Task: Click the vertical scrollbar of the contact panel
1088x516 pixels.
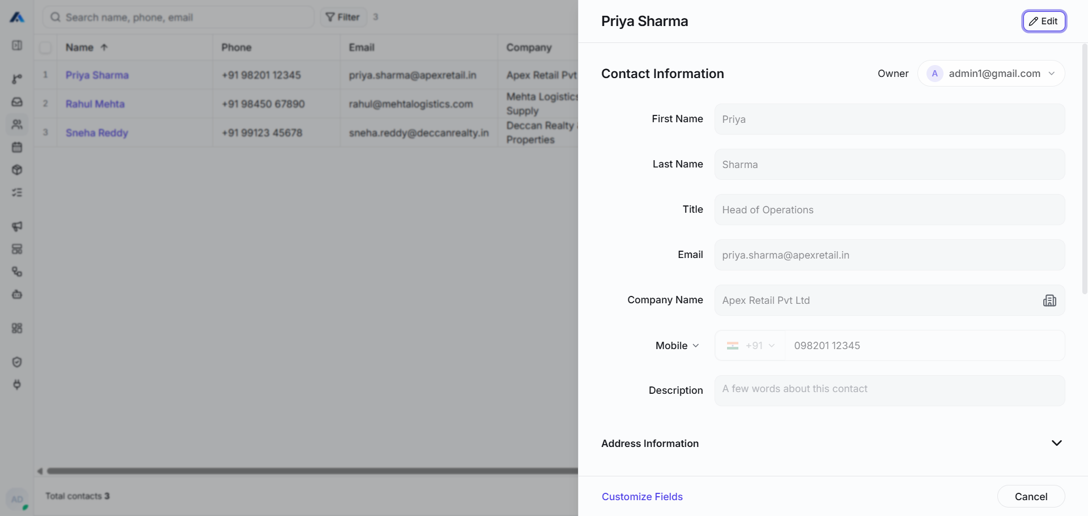Action: pyautogui.click(x=1085, y=170)
